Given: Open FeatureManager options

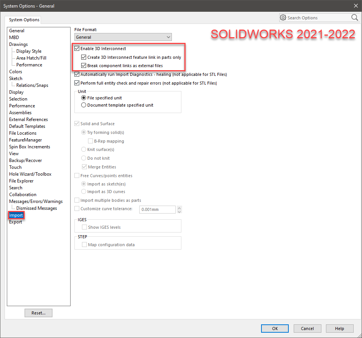Looking at the screenshot, I should click(26, 140).
